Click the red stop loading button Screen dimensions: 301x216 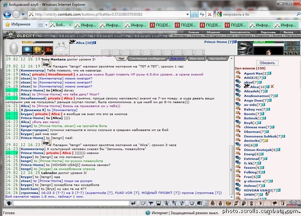tap(210, 14)
